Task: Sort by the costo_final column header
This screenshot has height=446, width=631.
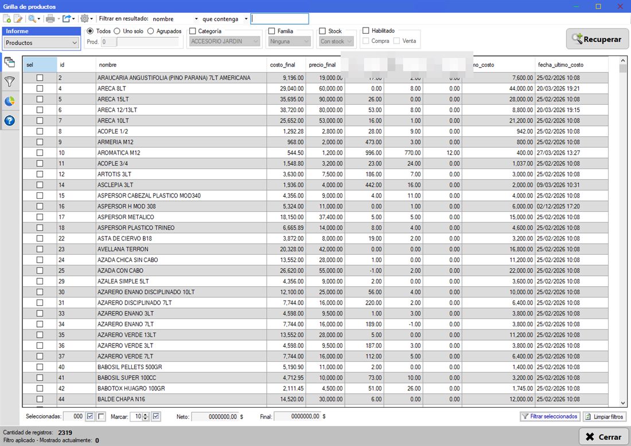Action: [286, 65]
